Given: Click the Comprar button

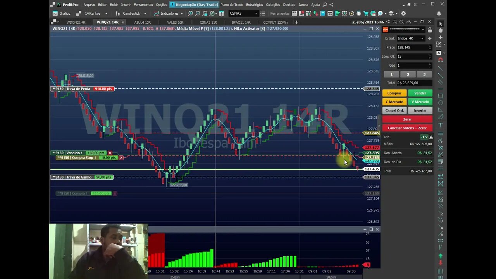Looking at the screenshot, I should (x=394, y=93).
